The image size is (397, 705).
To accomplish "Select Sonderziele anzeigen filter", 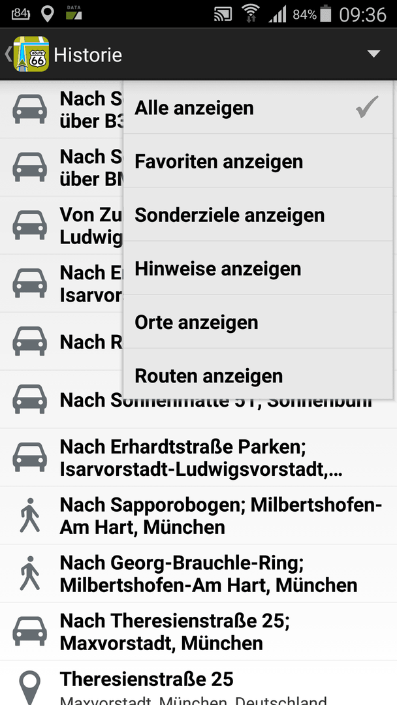I will pos(258,215).
